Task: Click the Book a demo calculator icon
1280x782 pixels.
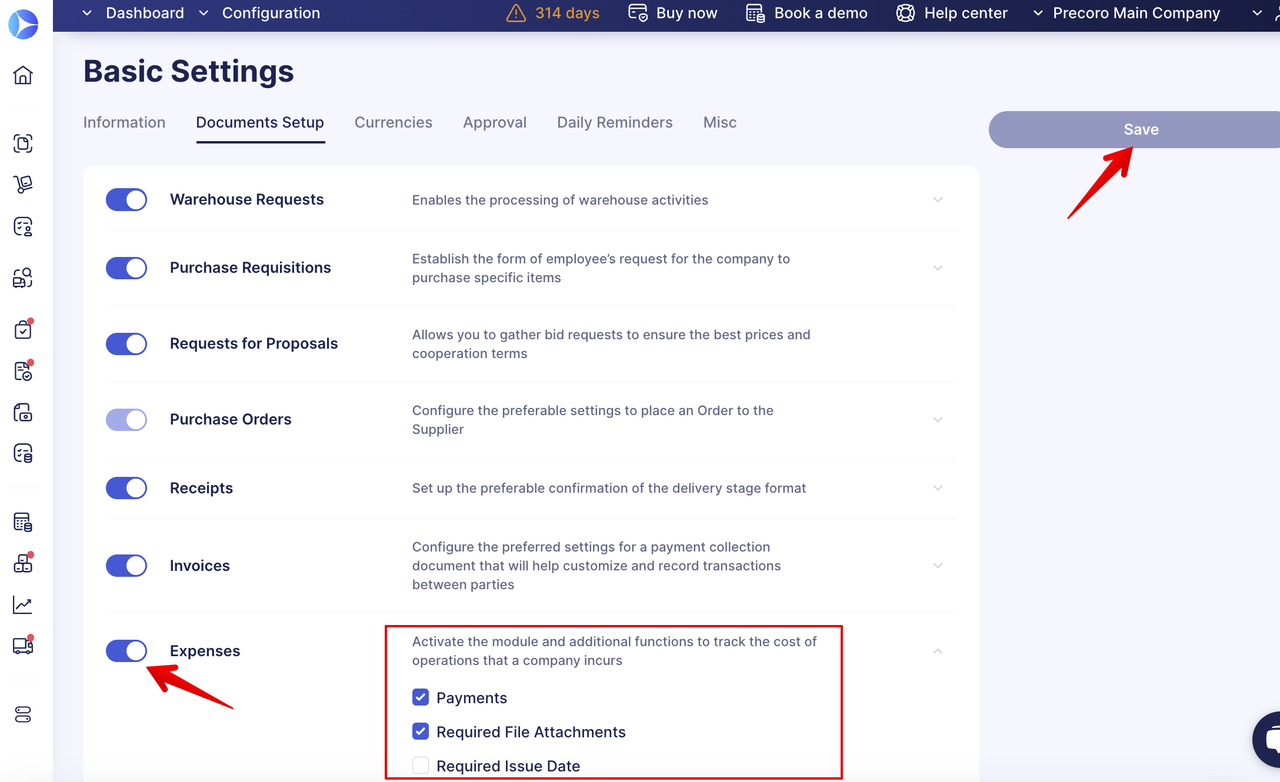Action: coord(755,13)
